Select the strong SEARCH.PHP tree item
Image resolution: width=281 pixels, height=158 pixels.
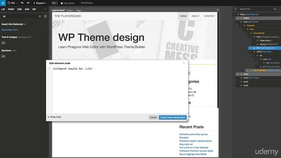(x=269, y=44)
